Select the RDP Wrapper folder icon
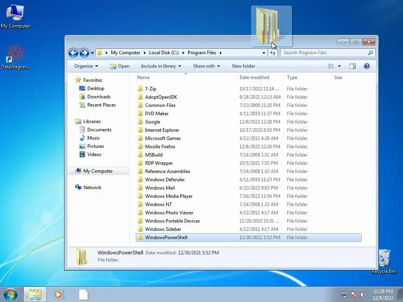403x302 pixels. [140, 163]
